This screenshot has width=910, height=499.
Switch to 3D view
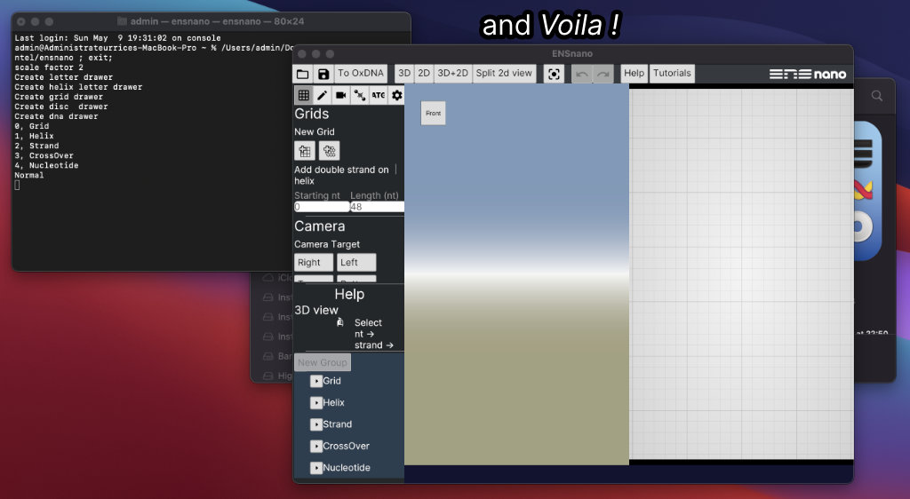(x=404, y=74)
